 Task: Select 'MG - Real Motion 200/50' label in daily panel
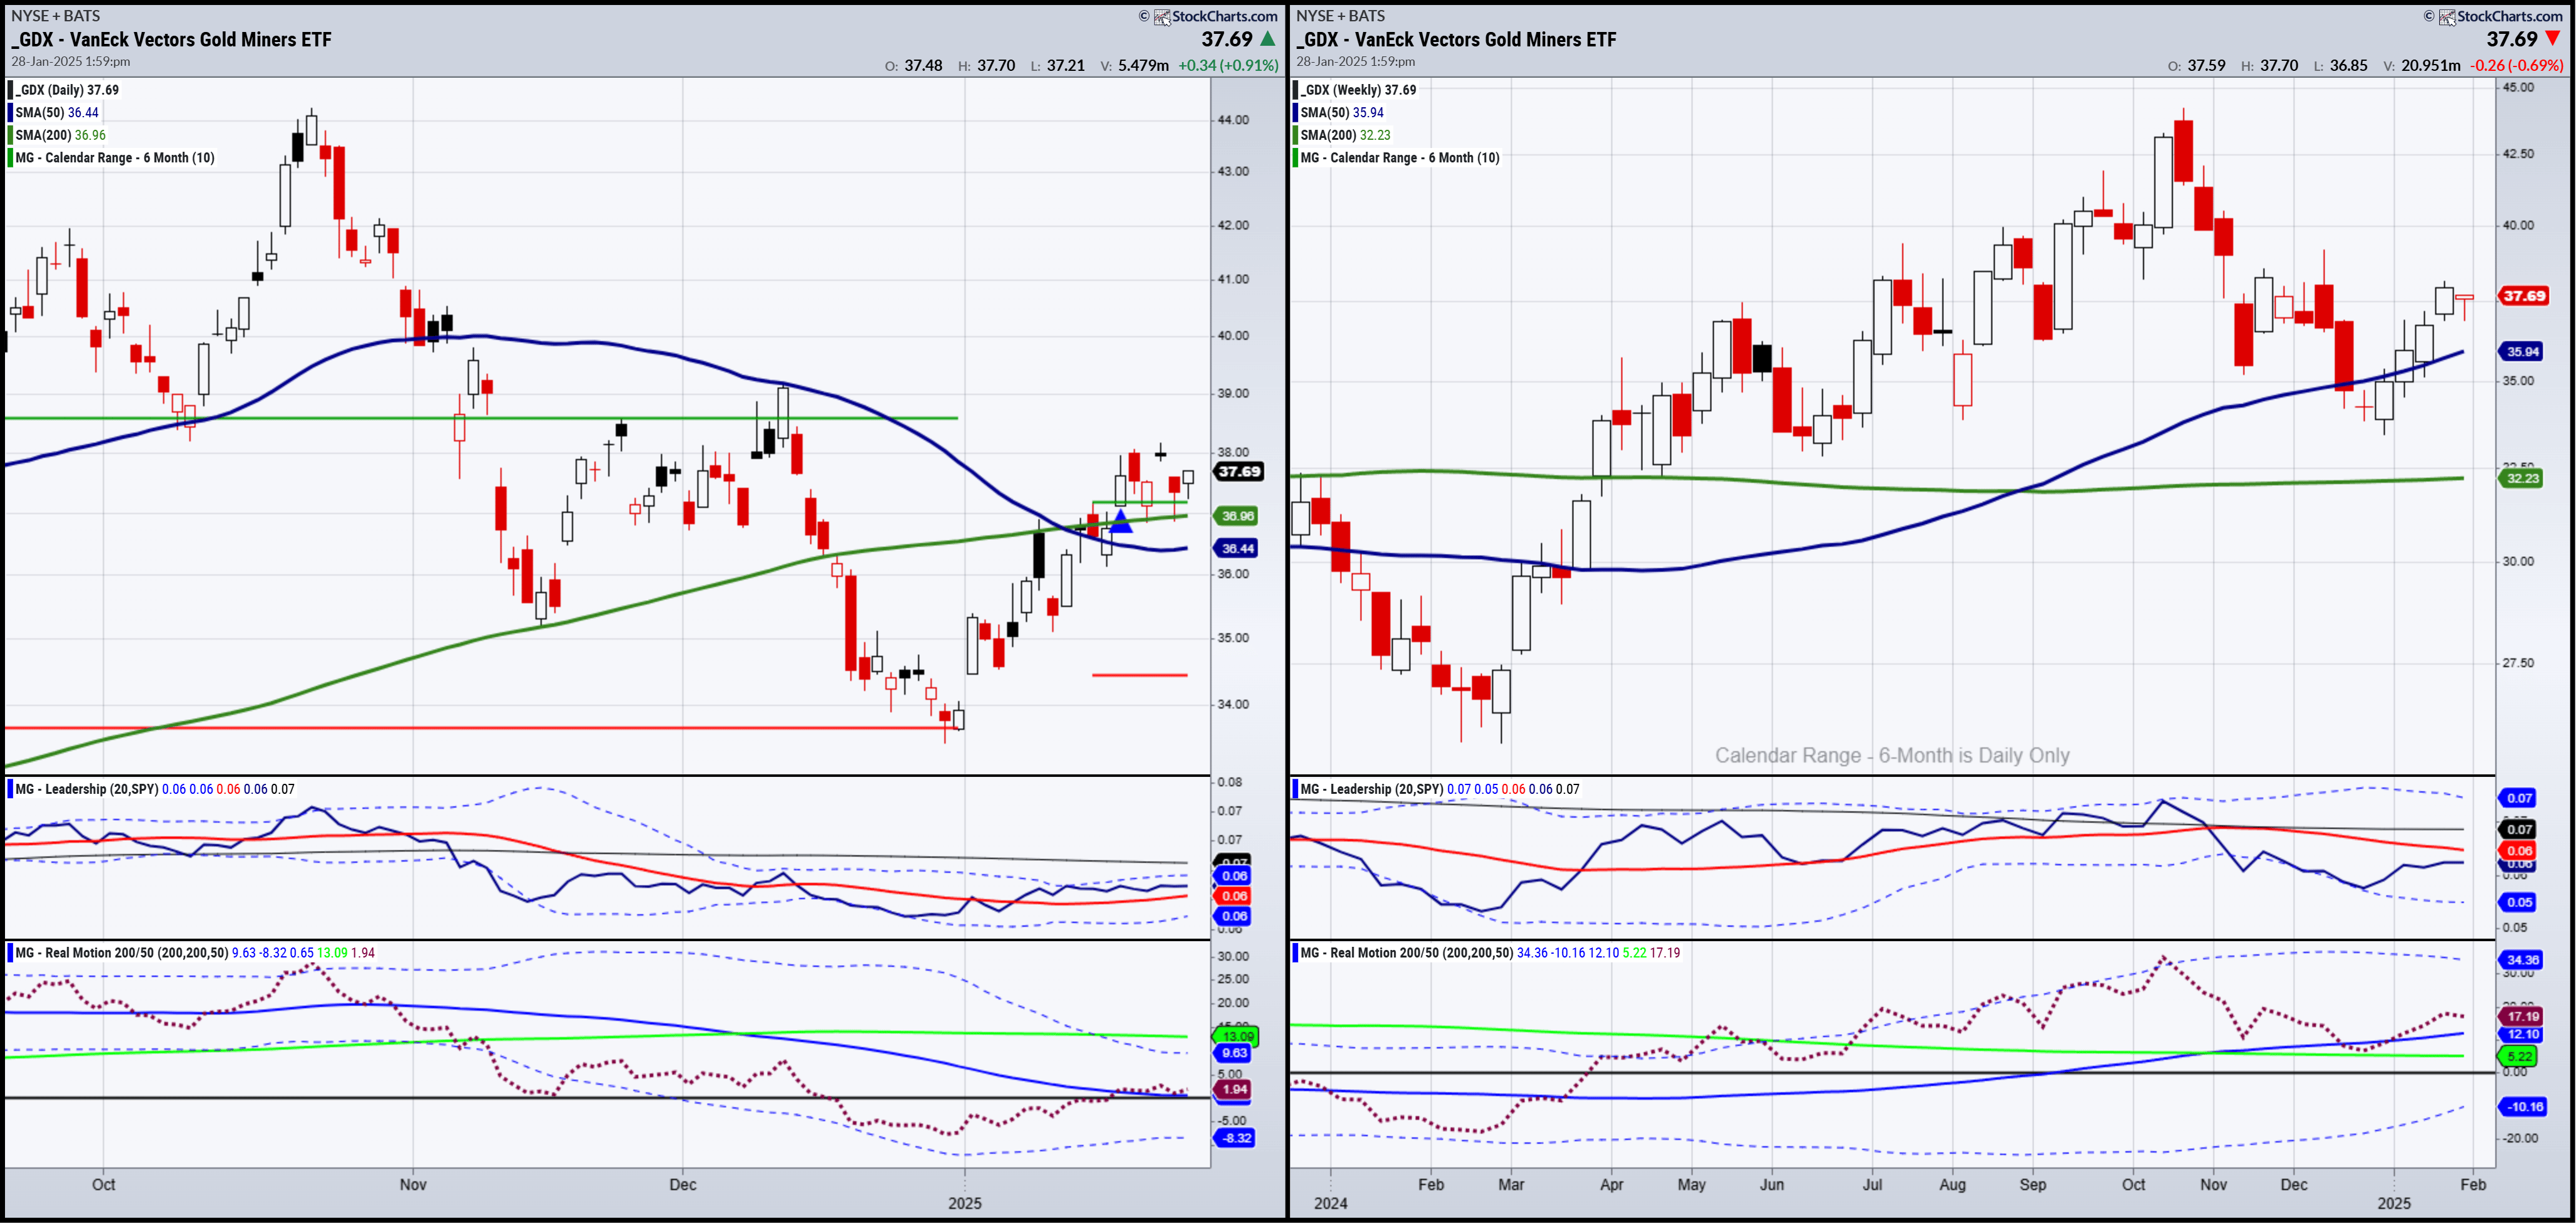click(x=85, y=953)
